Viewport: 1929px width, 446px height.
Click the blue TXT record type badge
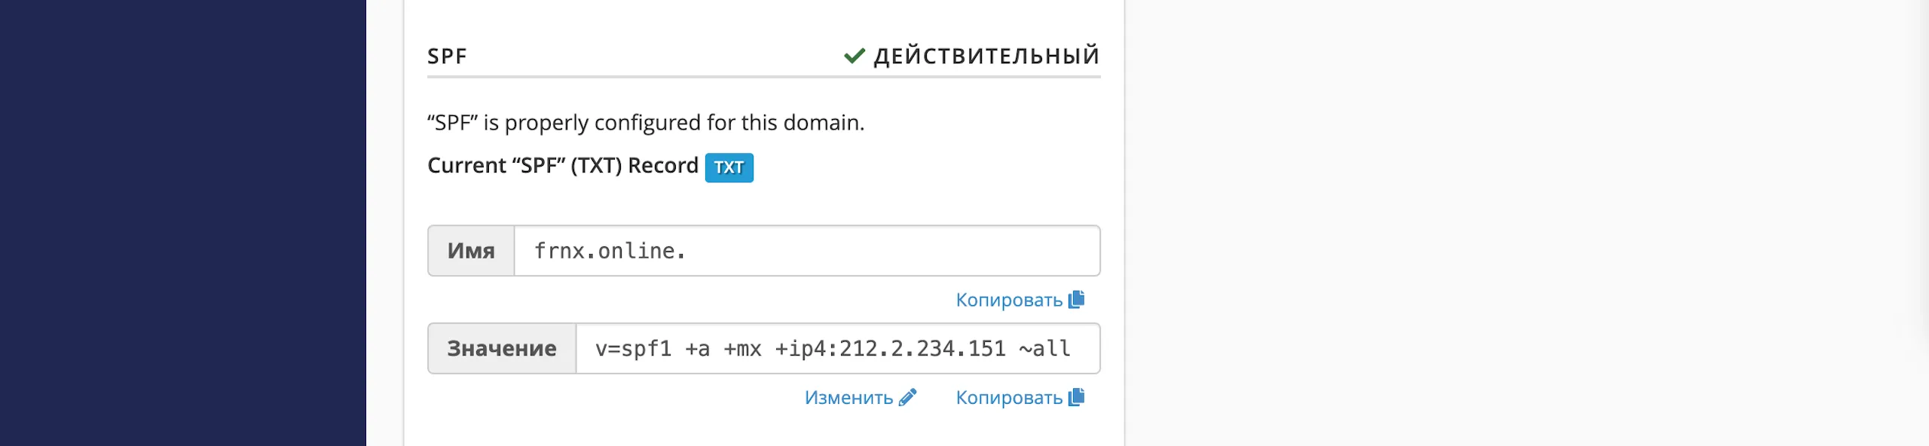[728, 167]
